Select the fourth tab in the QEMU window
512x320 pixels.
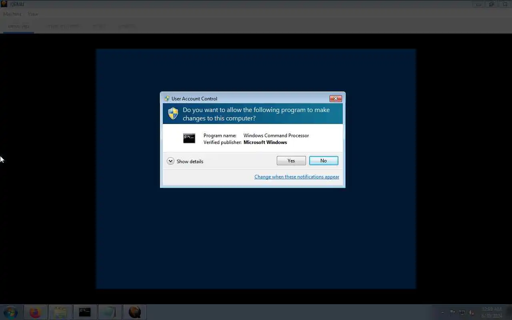[126, 26]
